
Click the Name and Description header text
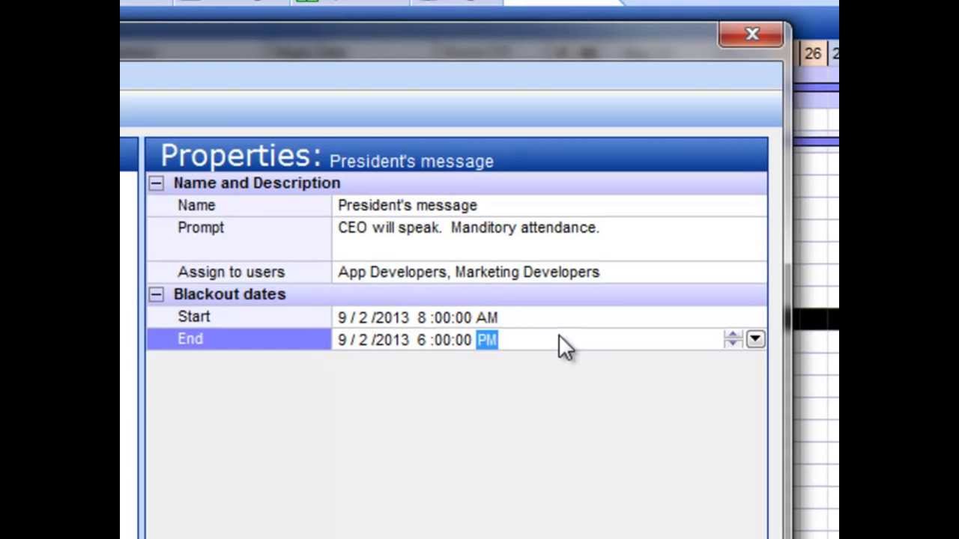(x=256, y=183)
